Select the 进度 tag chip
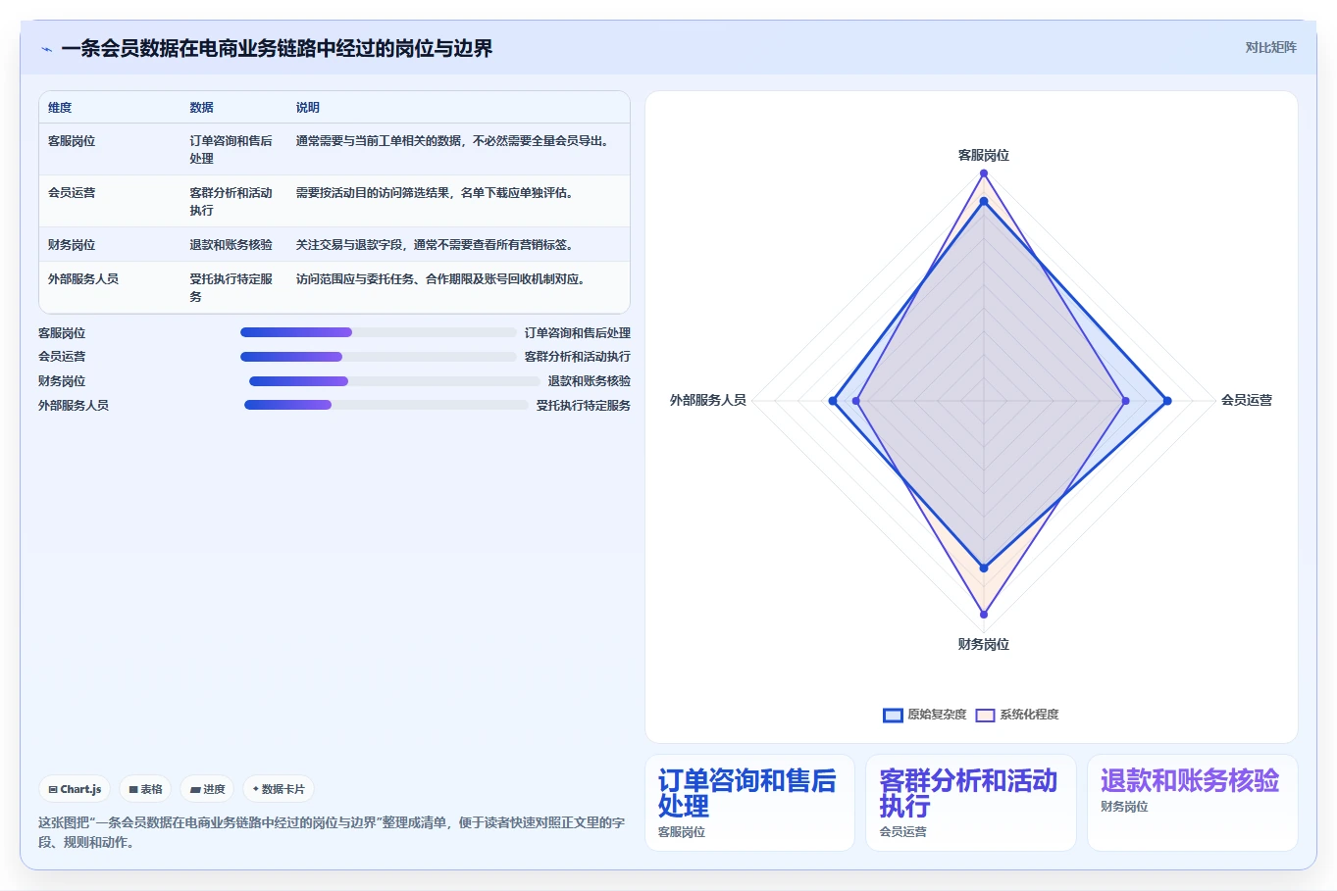Screen dimensions: 1337x891 point(207,789)
